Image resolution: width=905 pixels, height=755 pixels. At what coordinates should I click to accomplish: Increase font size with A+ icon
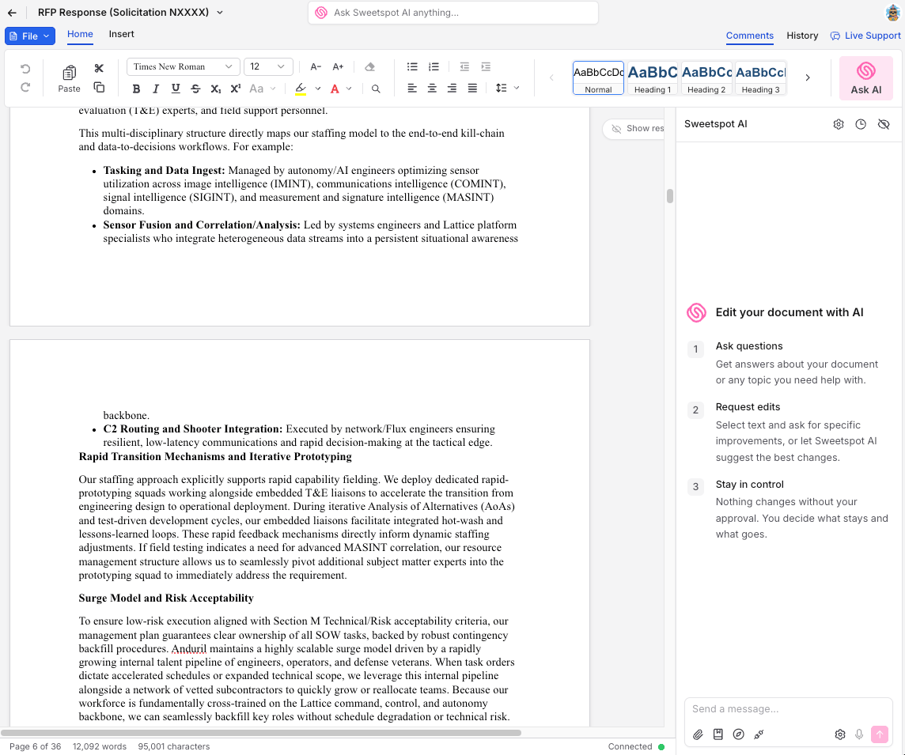[339, 67]
